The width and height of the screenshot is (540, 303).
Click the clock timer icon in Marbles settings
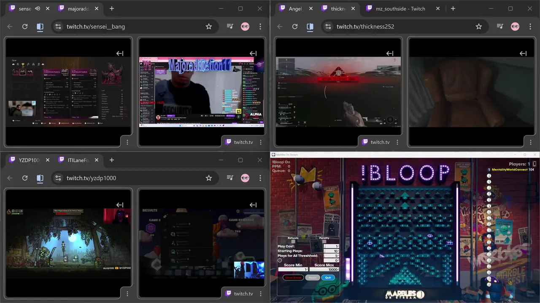click(x=280, y=260)
